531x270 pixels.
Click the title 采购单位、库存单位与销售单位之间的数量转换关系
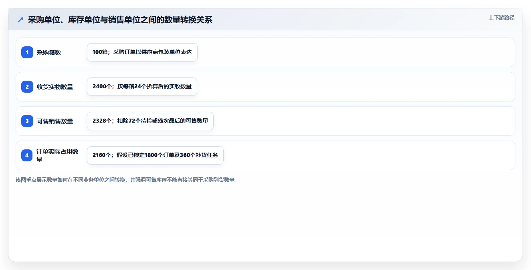click(120, 20)
